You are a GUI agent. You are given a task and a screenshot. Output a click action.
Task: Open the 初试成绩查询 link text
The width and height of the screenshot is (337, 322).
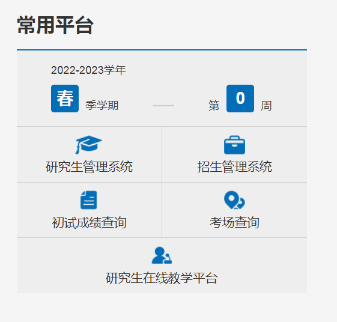coord(89,222)
